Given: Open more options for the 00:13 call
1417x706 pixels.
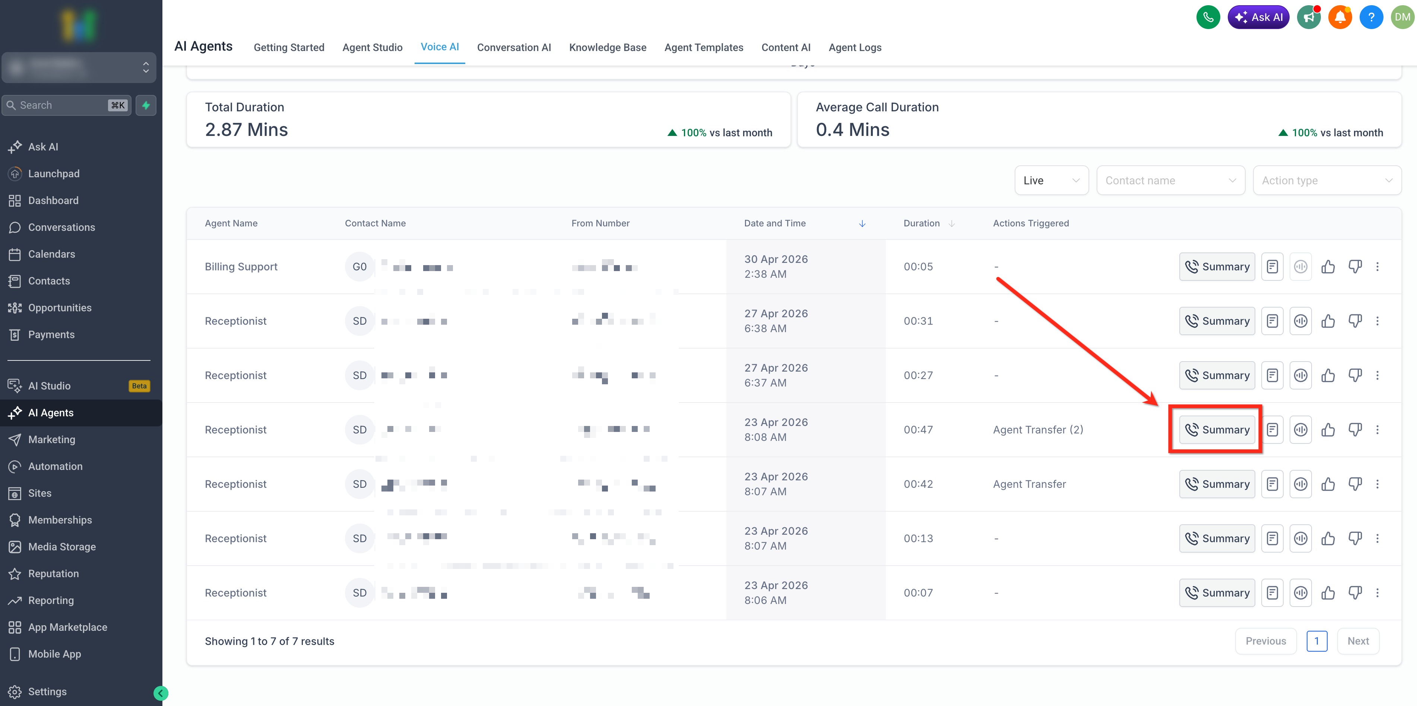Looking at the screenshot, I should coord(1378,539).
